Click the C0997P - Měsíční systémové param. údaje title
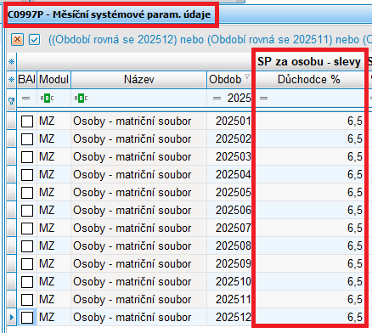Image resolution: width=372 pixels, height=333 pixels. point(110,14)
